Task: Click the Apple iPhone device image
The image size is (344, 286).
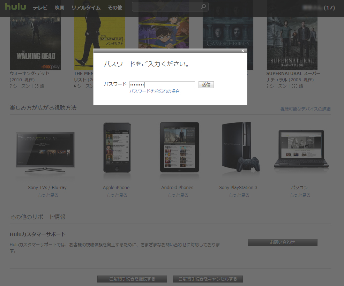Action: tap(117, 148)
